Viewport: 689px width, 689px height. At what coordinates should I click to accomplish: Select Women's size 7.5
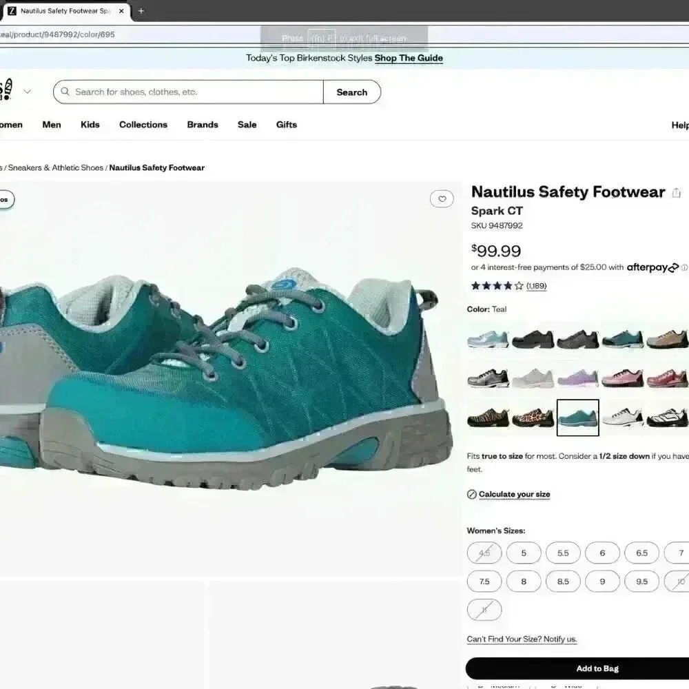[x=484, y=582]
